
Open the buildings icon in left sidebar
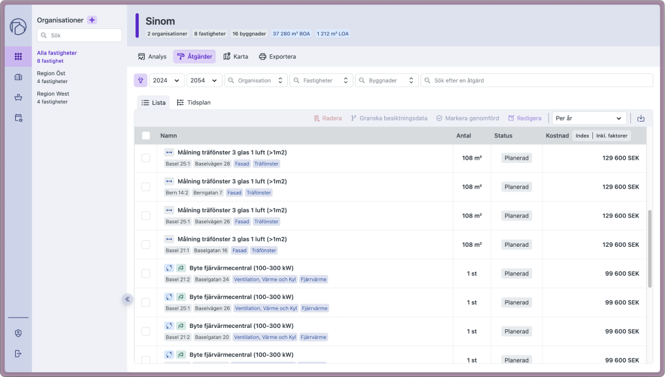pos(18,77)
